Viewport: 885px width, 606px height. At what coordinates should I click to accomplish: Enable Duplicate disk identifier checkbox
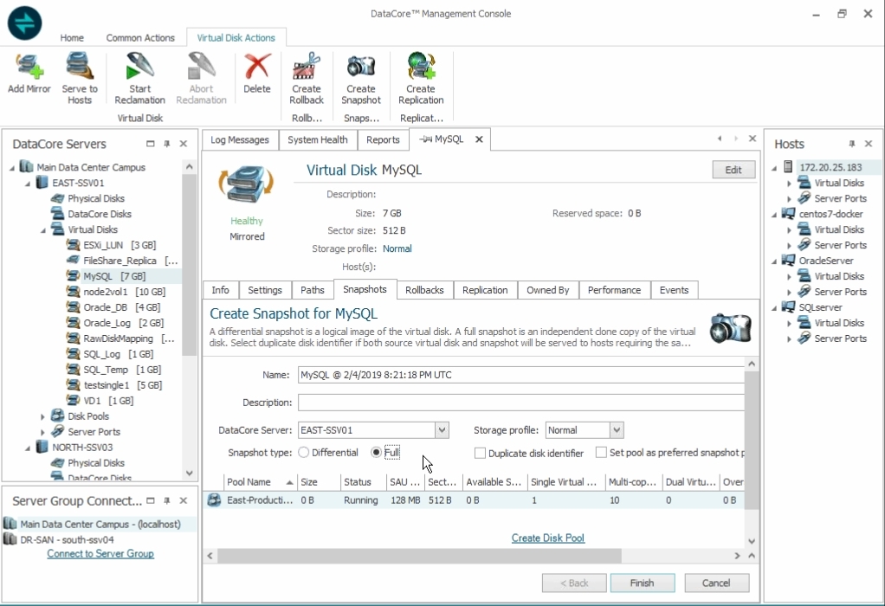481,453
